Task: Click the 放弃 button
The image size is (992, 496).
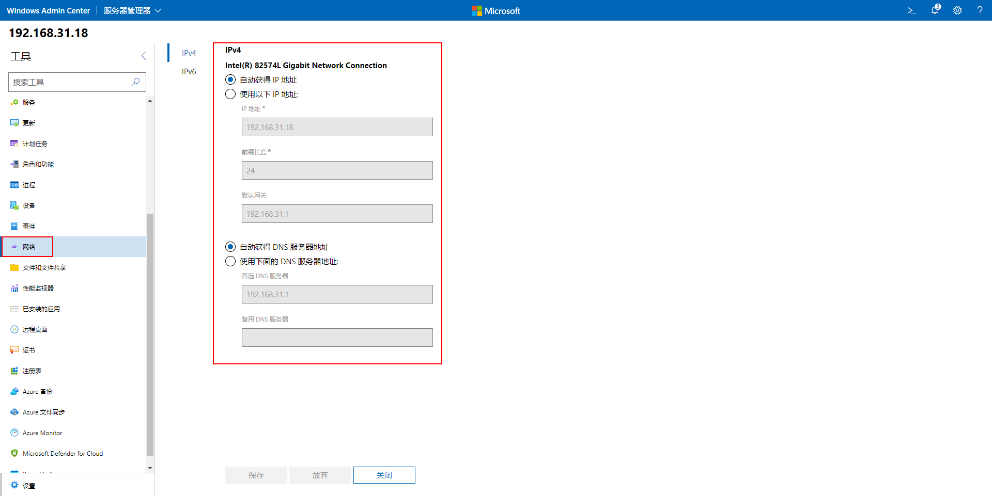Action: [x=320, y=475]
